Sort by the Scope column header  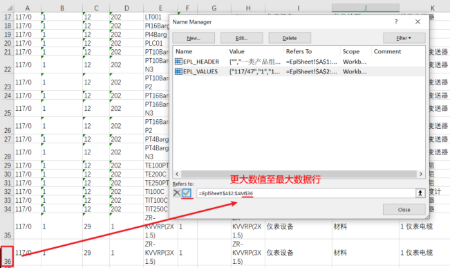pos(355,51)
